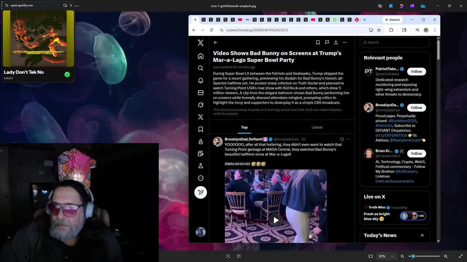Open the #BlueWave2026 hashtag link

(402, 121)
